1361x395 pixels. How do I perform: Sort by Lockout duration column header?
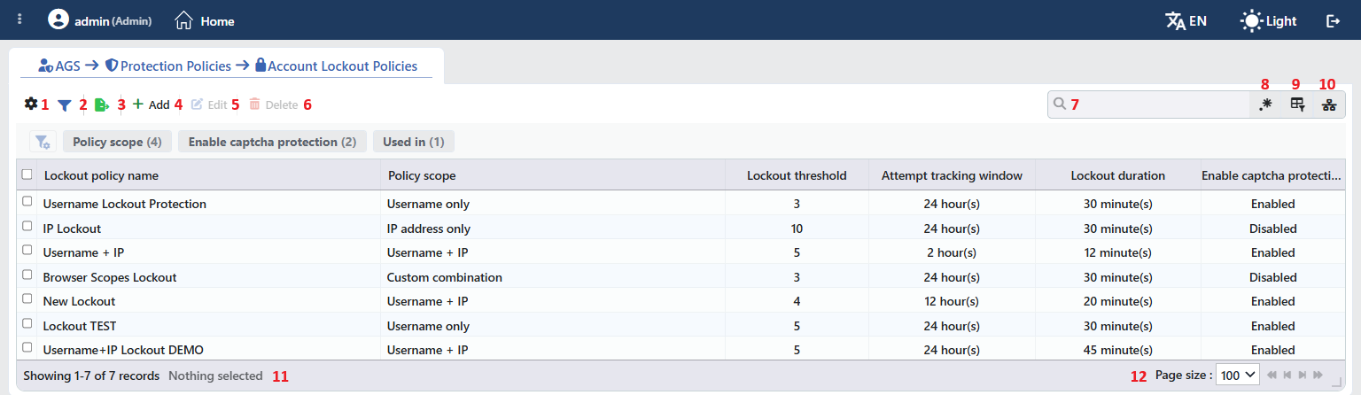click(1117, 175)
